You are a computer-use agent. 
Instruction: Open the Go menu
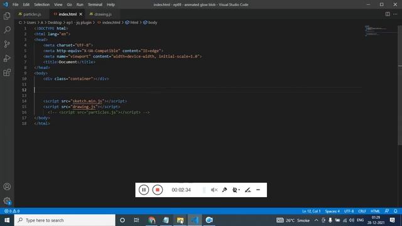70,4
